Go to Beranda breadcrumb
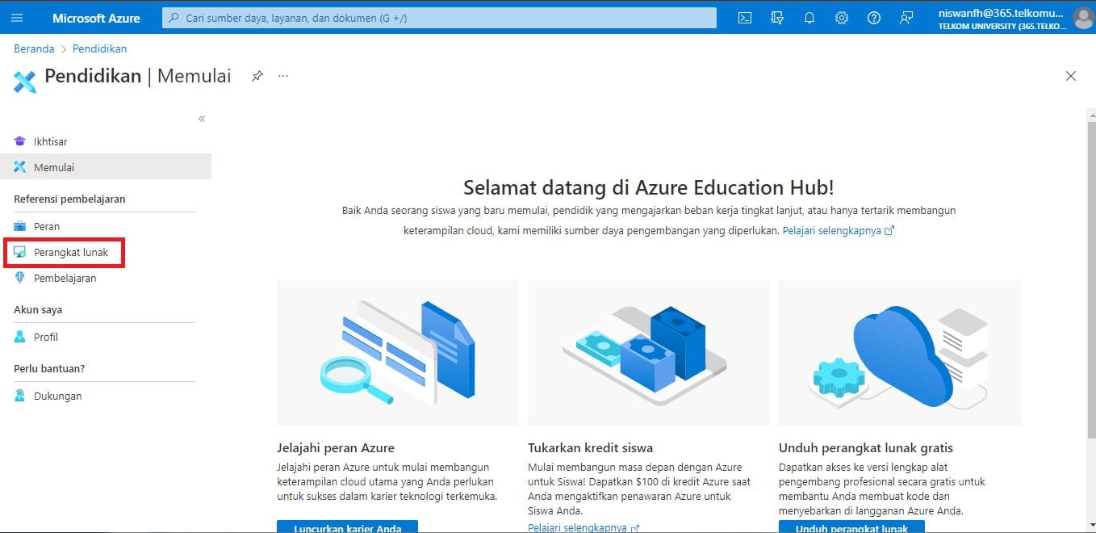1096x533 pixels. pyautogui.click(x=34, y=48)
